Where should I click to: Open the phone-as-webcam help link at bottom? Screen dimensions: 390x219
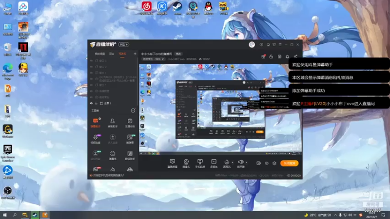(x=109, y=175)
